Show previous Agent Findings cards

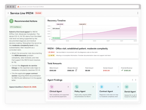[x=132, y=80]
